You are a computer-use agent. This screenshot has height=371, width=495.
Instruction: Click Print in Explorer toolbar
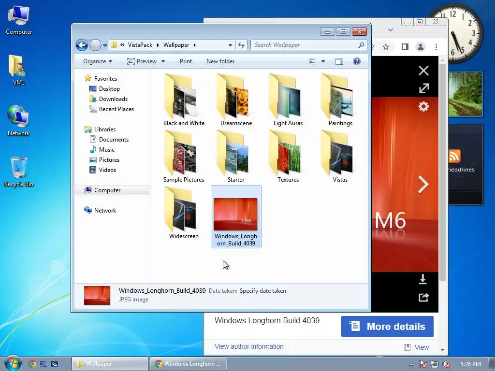pyautogui.click(x=186, y=61)
